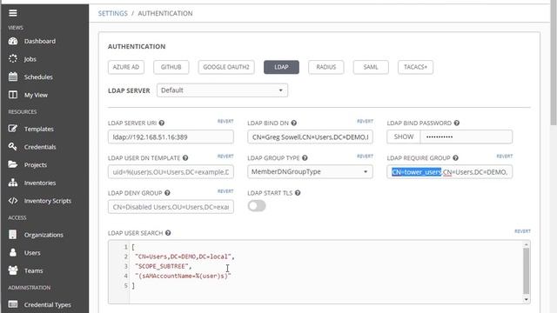
Task: Show help for LDAP Bind DN
Action: pyautogui.click(x=294, y=123)
